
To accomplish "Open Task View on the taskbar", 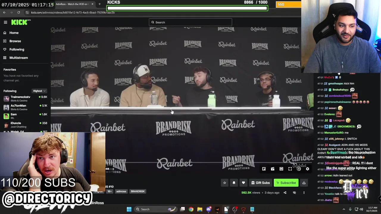I will (x=182, y=209).
